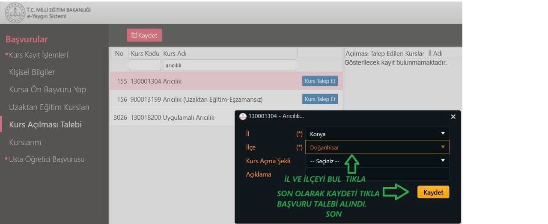
Task: Click the small icon in the dialog title
Action: click(243, 116)
